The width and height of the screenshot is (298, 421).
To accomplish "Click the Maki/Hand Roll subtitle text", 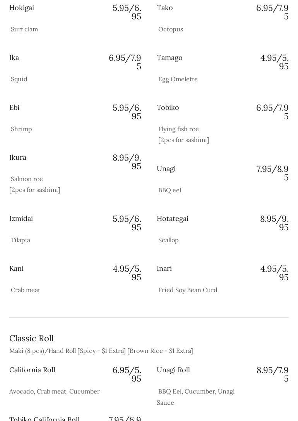I will (101, 351).
